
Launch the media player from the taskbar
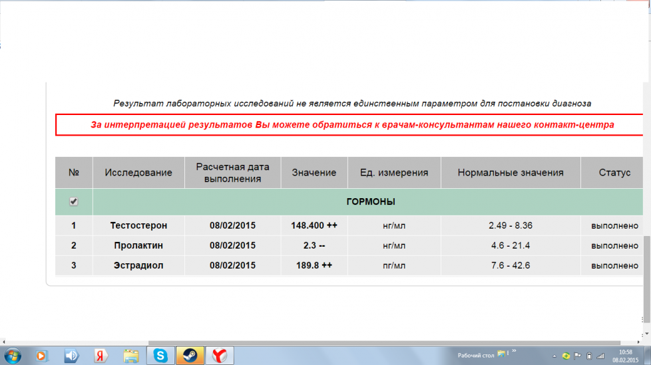(41, 356)
